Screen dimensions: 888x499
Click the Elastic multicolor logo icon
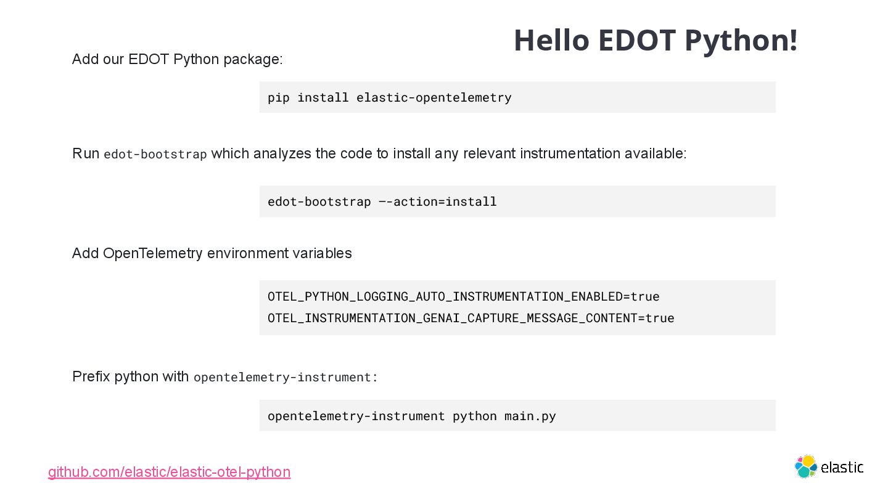[x=806, y=466]
